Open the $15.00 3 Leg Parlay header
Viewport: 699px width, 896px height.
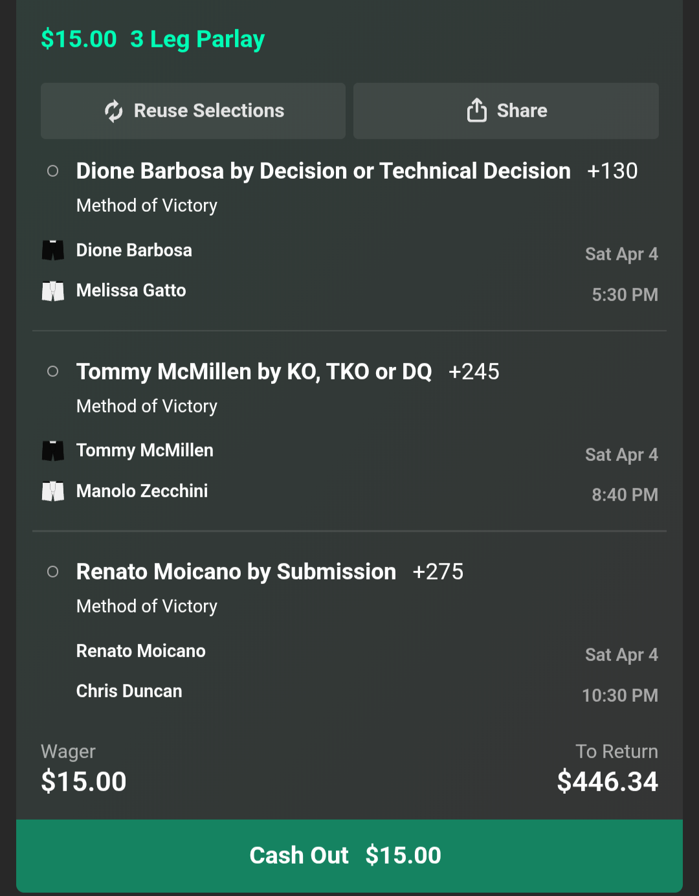tap(153, 39)
